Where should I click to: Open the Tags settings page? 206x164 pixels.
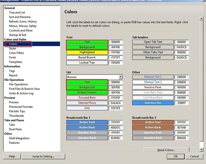(12, 71)
